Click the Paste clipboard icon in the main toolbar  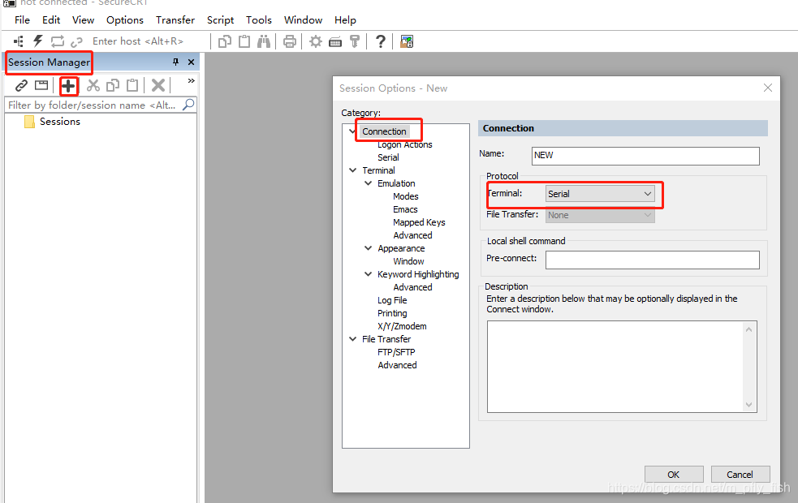pyautogui.click(x=244, y=41)
